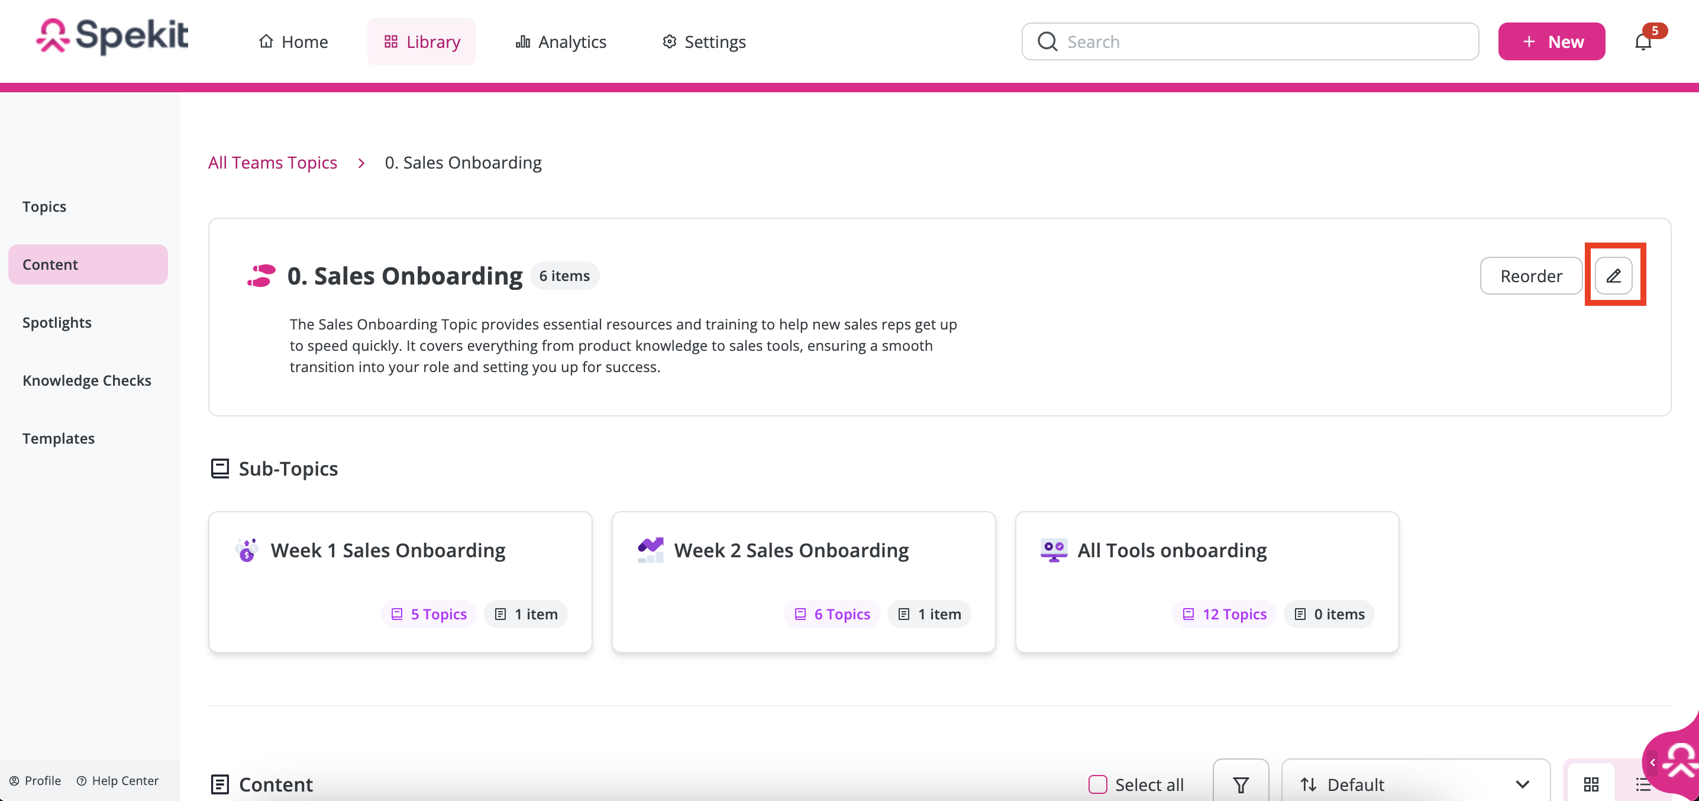Click the Week 2 Sales Onboarding icon

tap(650, 550)
